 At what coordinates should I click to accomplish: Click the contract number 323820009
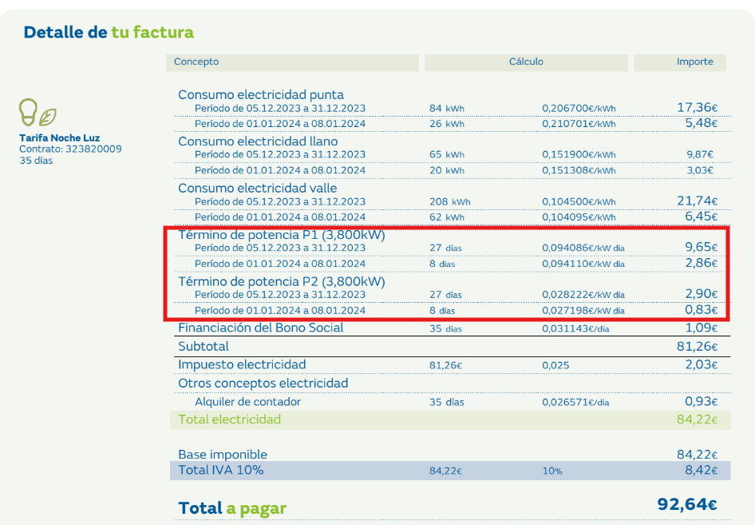[x=93, y=149]
